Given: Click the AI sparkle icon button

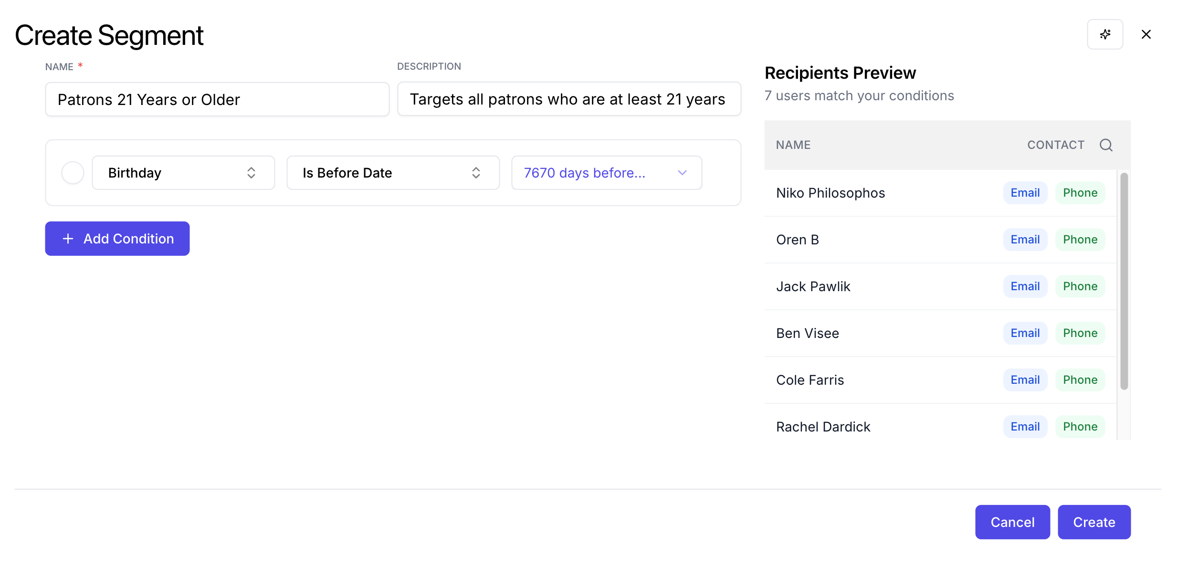Looking at the screenshot, I should coord(1104,34).
